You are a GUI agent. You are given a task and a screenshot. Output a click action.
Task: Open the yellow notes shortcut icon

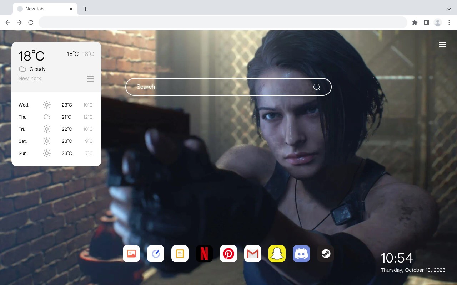180,254
